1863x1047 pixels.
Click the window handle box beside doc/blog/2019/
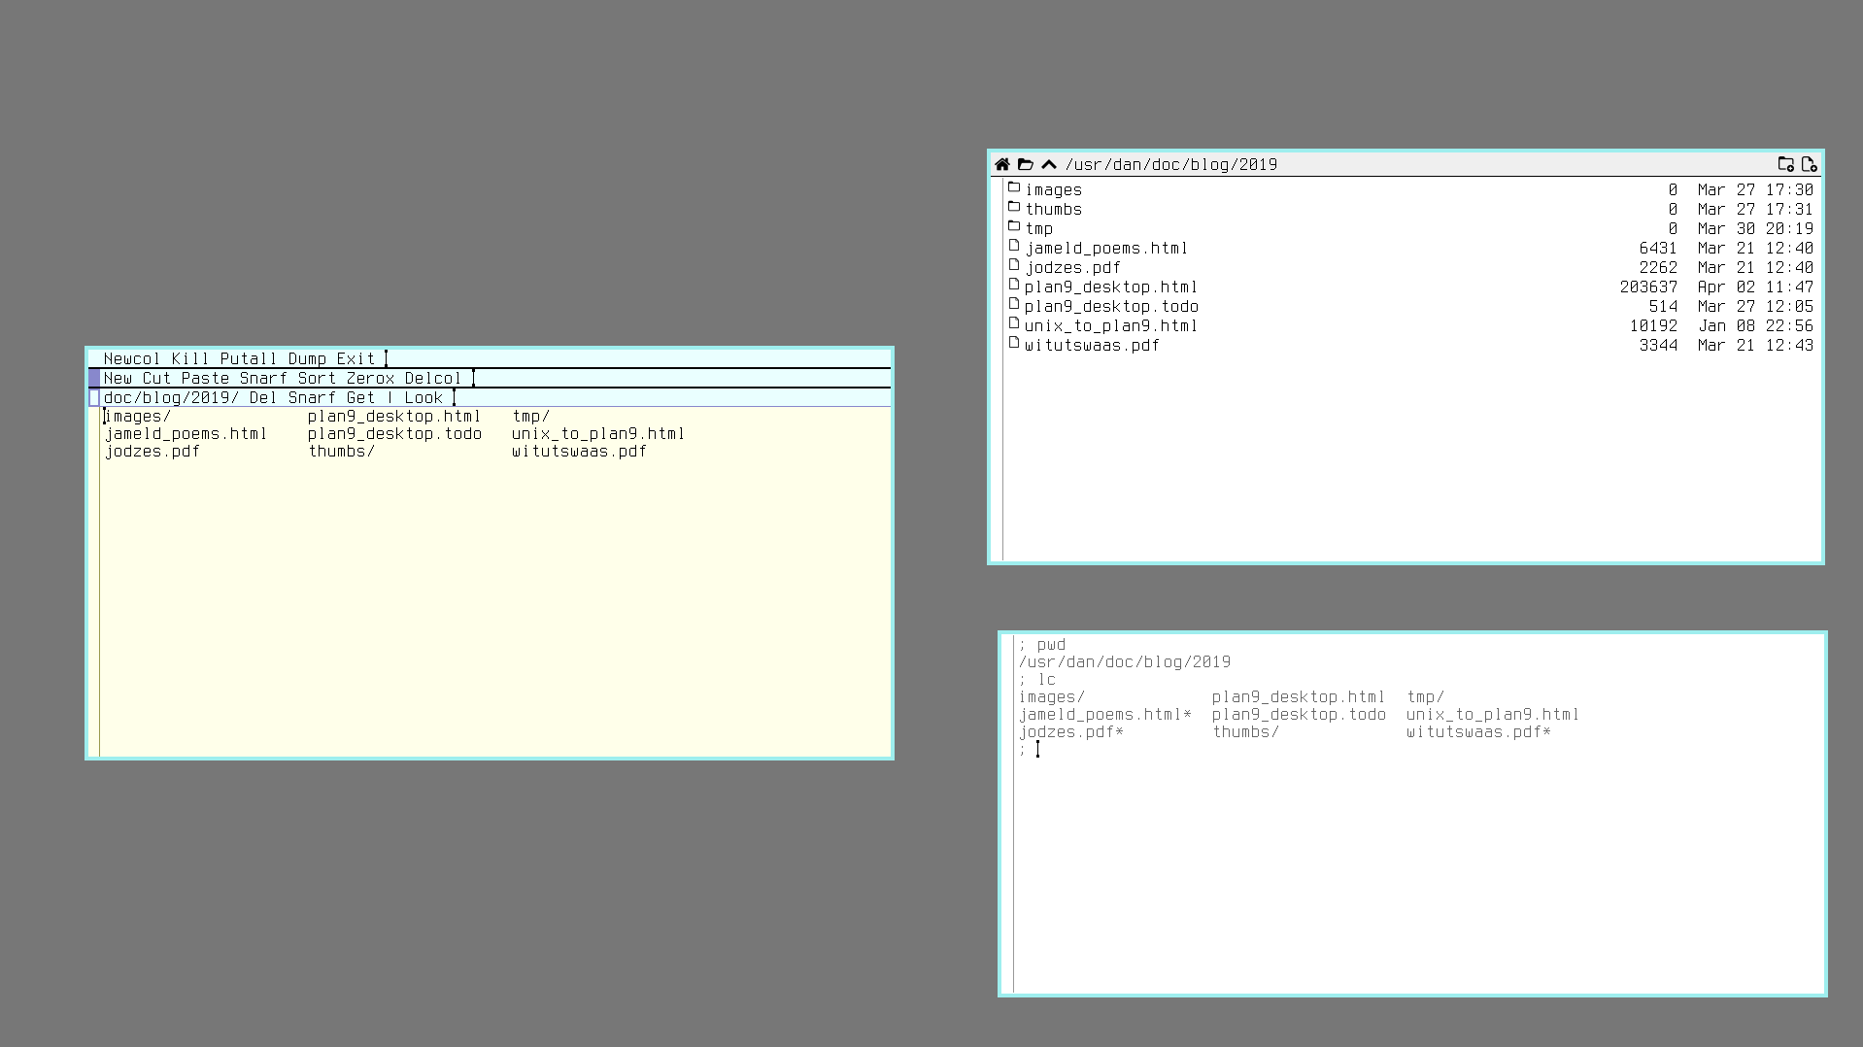point(94,397)
